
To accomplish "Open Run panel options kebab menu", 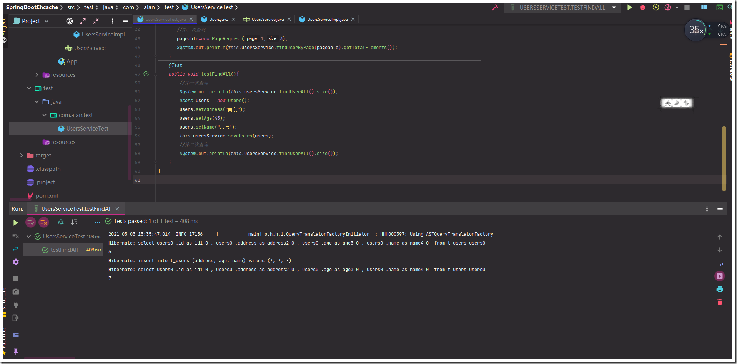I will click(x=707, y=209).
